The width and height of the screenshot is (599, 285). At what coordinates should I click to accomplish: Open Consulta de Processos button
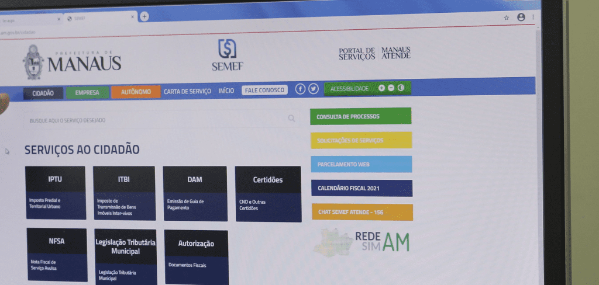click(x=360, y=116)
